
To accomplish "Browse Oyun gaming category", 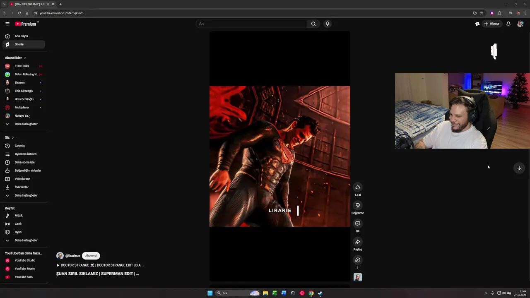I will click(24, 232).
